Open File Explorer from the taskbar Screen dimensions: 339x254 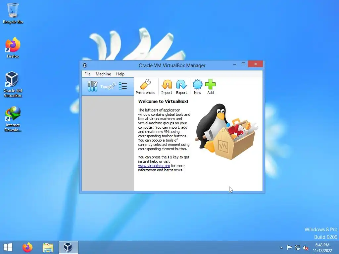[48, 247]
